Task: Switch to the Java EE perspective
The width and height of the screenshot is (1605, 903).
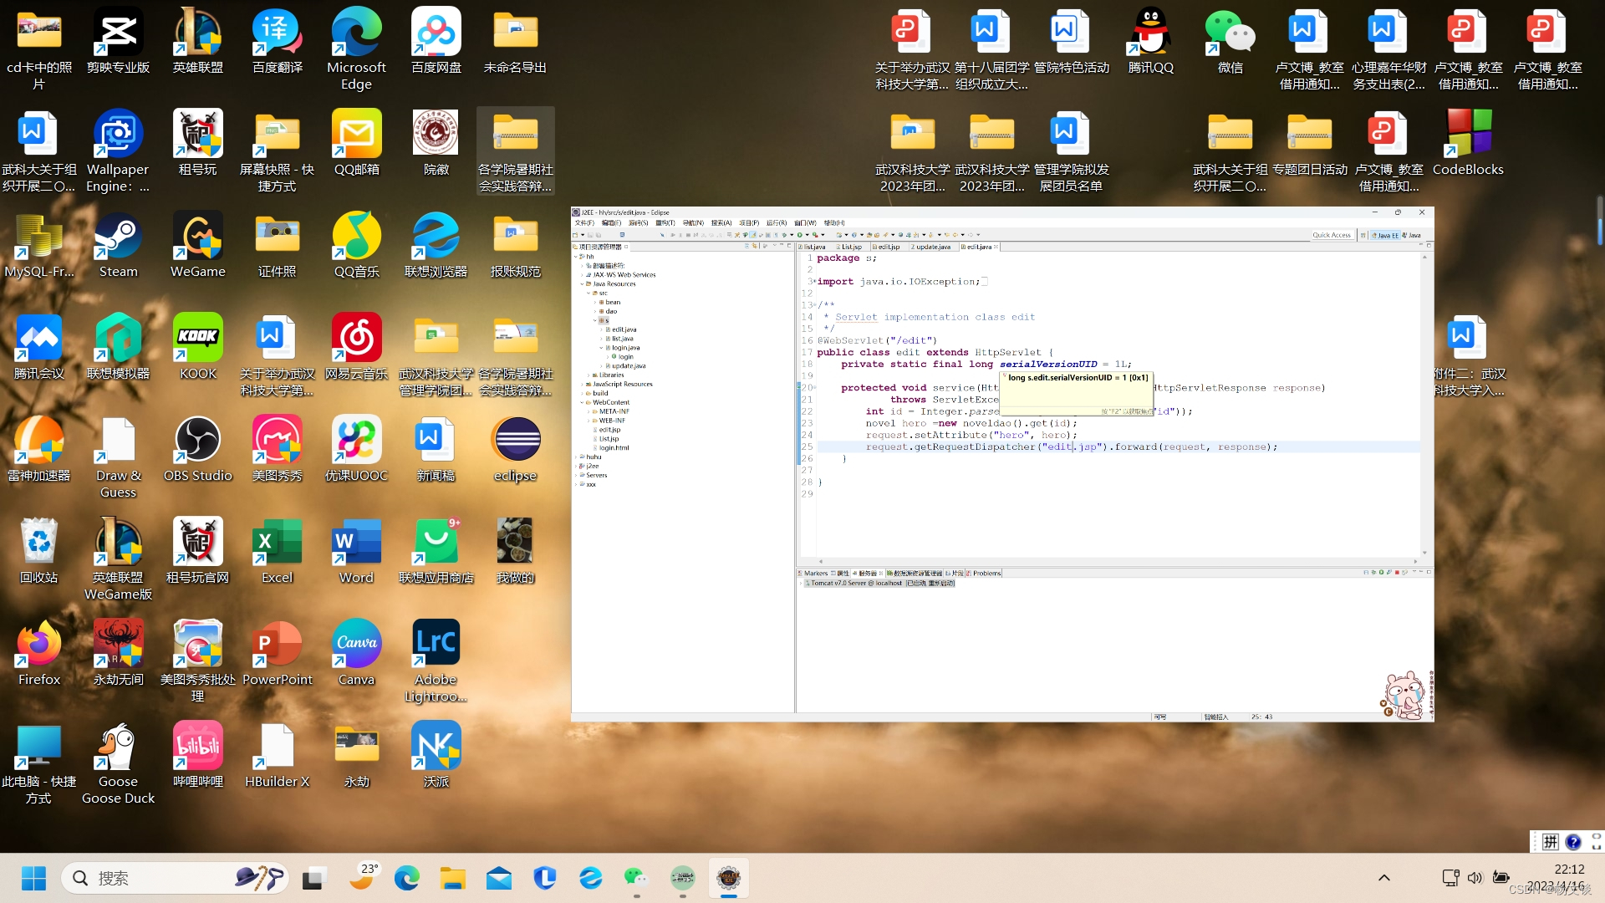Action: click(1385, 235)
